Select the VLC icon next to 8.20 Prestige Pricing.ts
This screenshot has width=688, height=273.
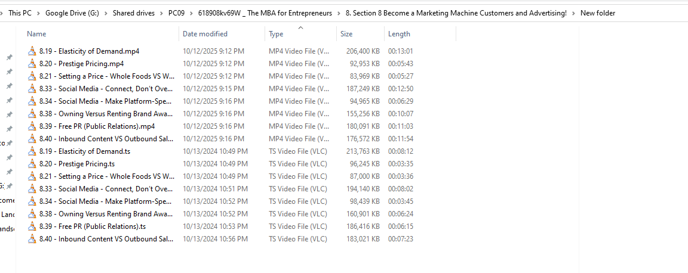[x=32, y=164]
